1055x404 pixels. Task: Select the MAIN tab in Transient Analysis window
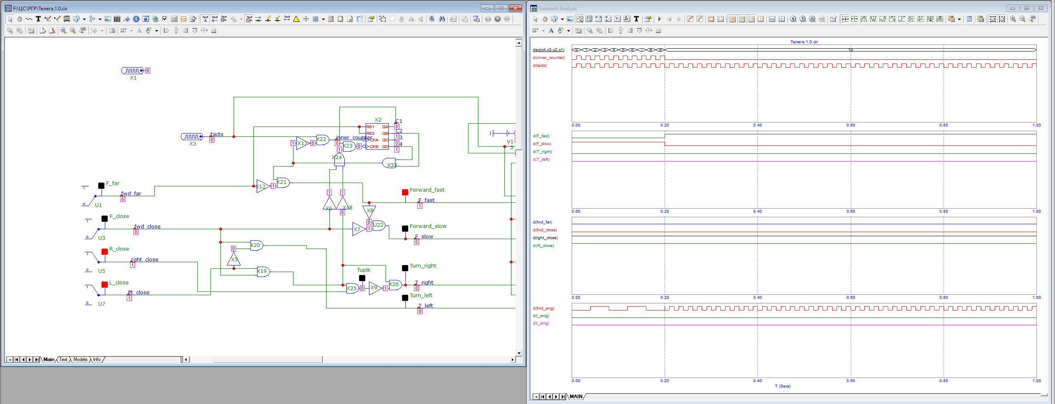(x=576, y=397)
